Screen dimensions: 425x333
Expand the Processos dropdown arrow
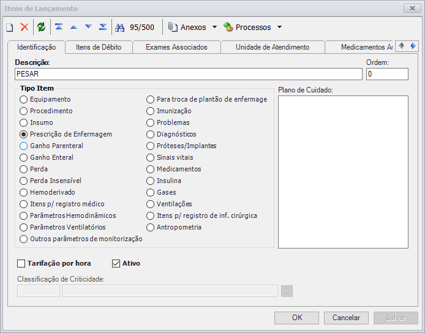(x=279, y=27)
